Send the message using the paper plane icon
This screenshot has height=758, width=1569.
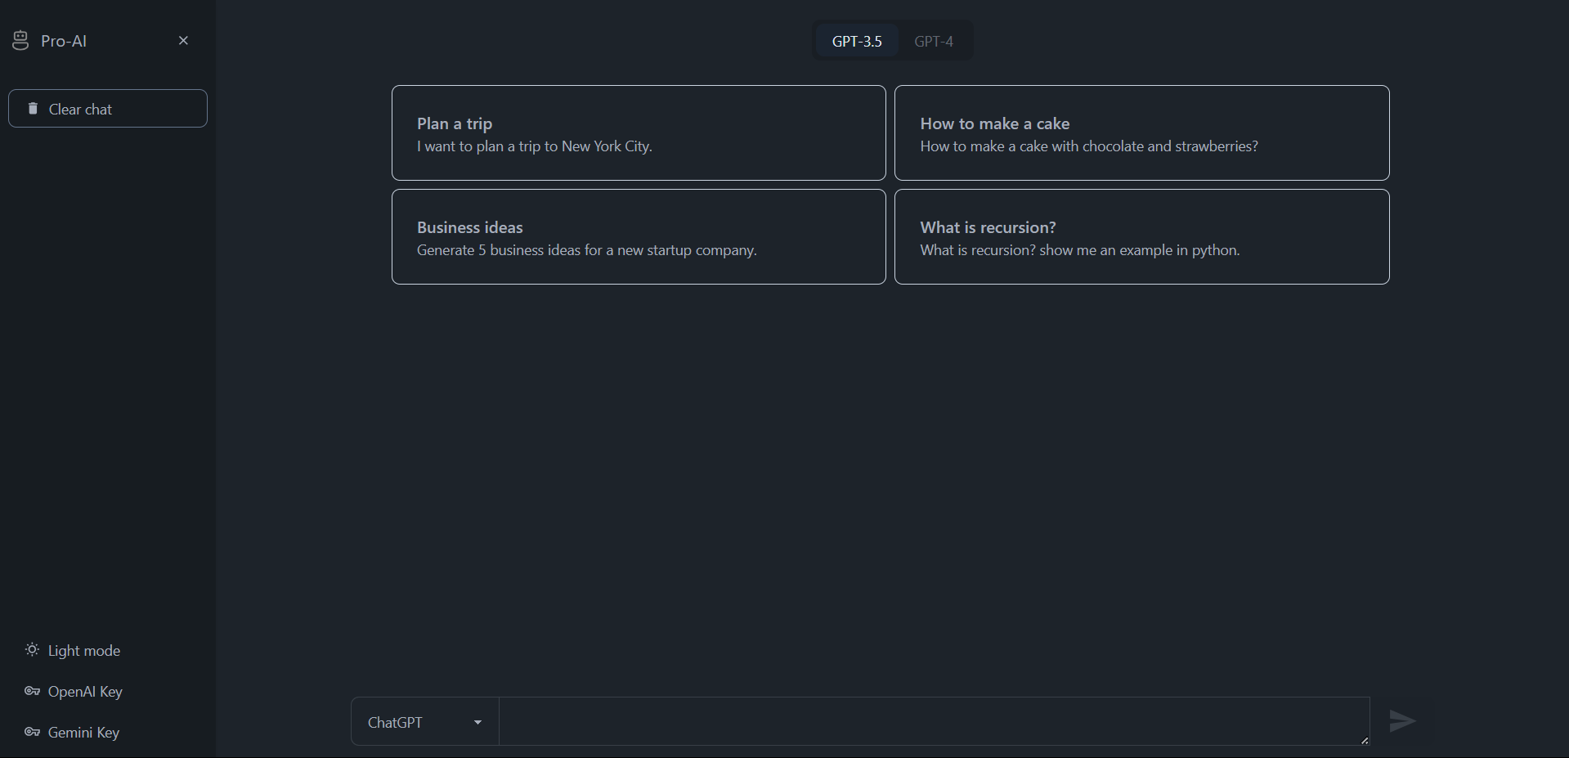tap(1401, 721)
